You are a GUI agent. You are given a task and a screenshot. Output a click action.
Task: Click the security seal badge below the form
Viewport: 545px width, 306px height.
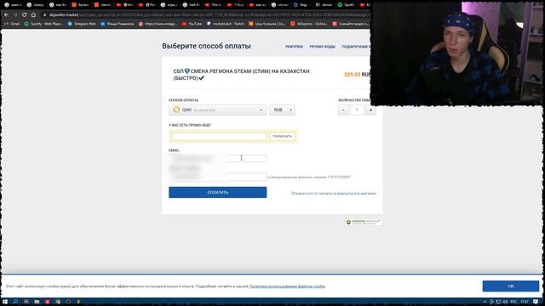[364, 222]
